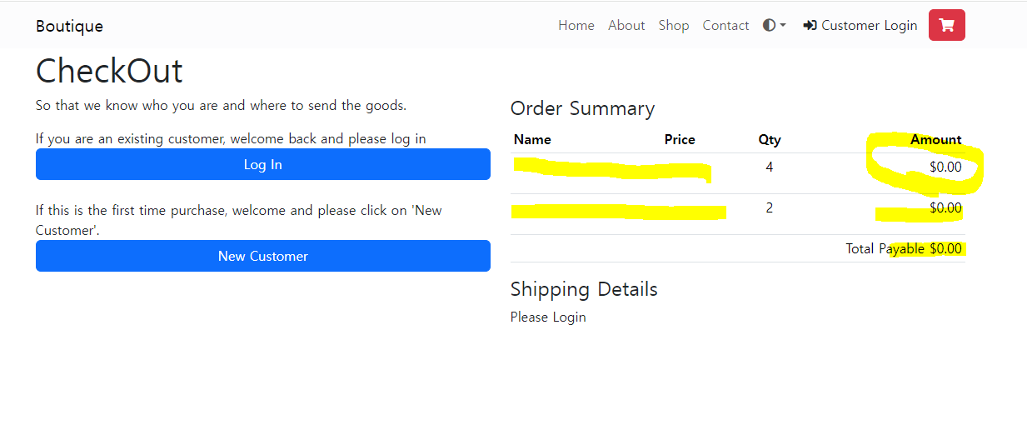Click the Qty column header
The height and width of the screenshot is (430, 1027).
[x=770, y=140]
